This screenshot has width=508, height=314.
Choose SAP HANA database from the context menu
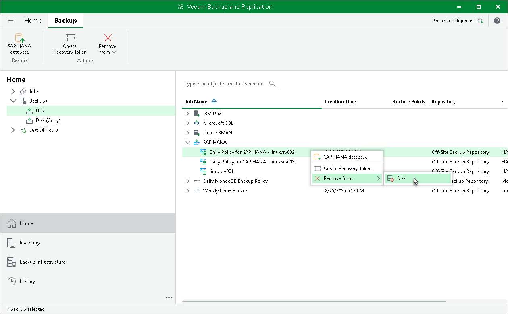[347, 157]
